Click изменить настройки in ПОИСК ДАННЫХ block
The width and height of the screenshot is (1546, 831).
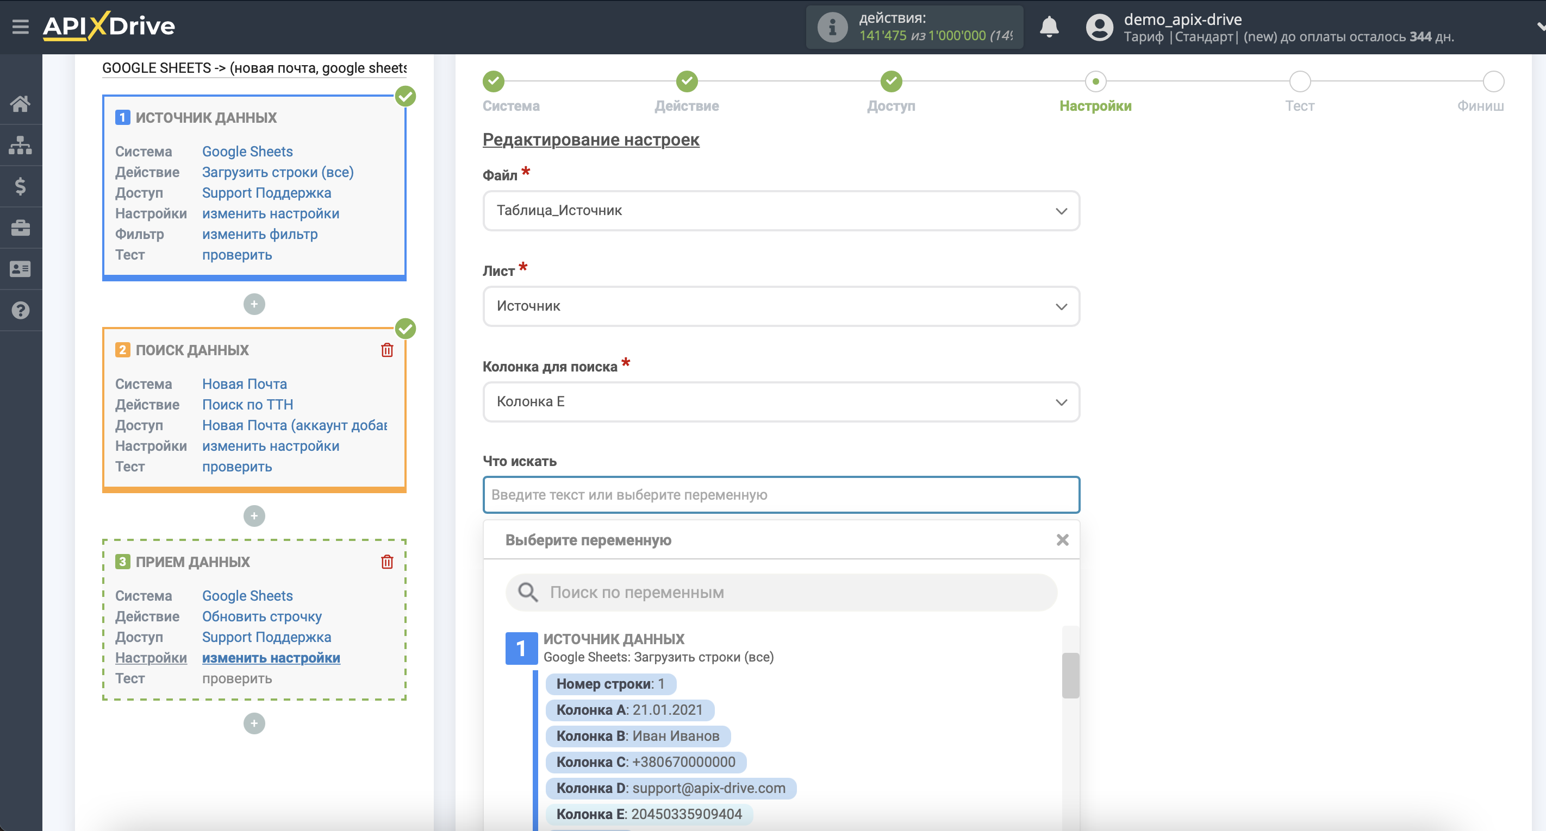pyautogui.click(x=271, y=446)
